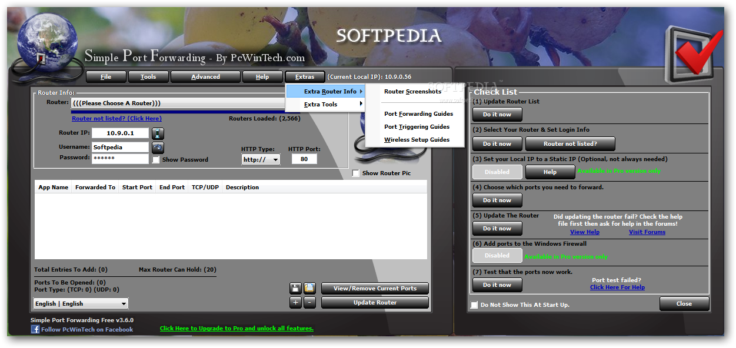Click Simple Port Forwarding Free v3.6.0 text
The image size is (736, 348).
pyautogui.click(x=82, y=320)
